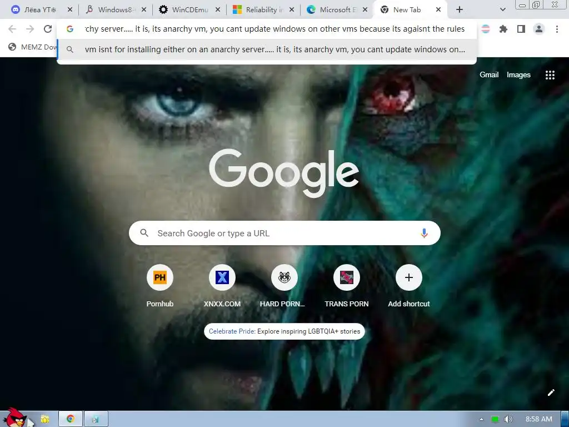Open the Gmail link
Viewport: 569px width, 427px height.
coord(489,75)
